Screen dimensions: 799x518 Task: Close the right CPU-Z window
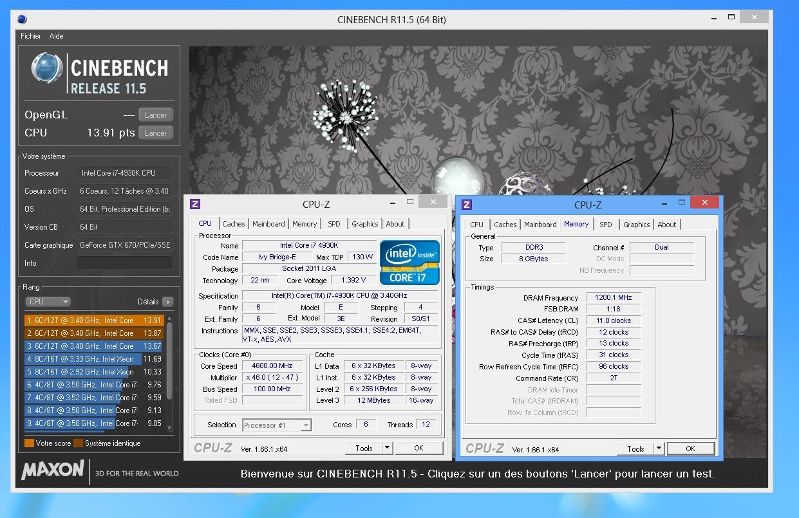click(x=704, y=202)
